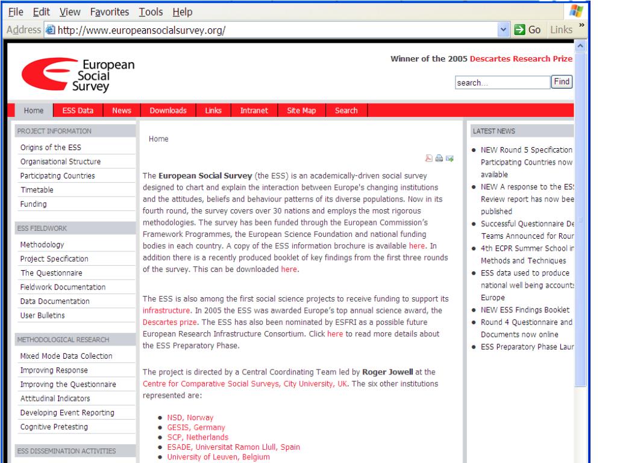Select the Search navigation tab
The height and width of the screenshot is (463, 617).
346,111
